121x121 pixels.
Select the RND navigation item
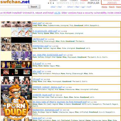82,3
